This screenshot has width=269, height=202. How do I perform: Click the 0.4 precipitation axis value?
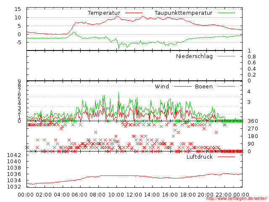pyautogui.click(x=252, y=69)
